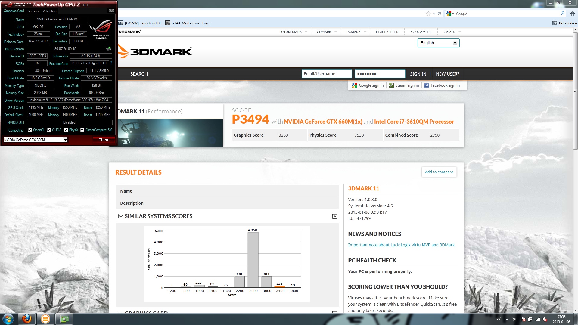The height and width of the screenshot is (325, 578).
Task: Select the Graphics Card tab in GPU-Z
Action: 14,11
